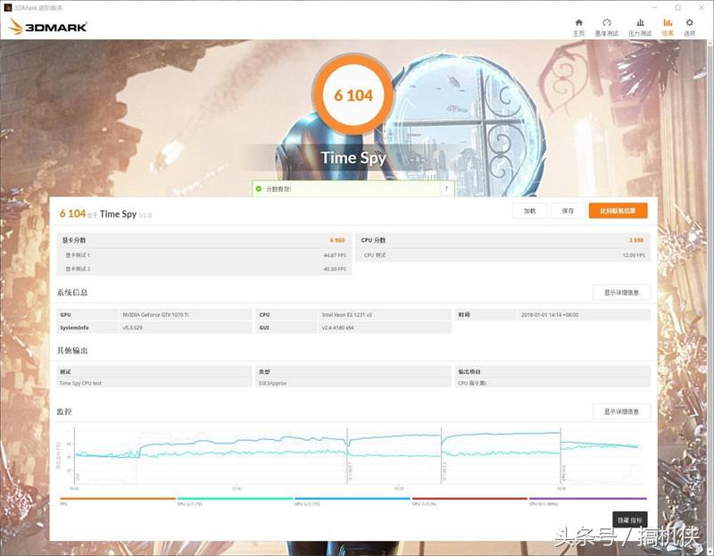
Task: Switch to the Home (主页) tab
Action: (x=580, y=22)
